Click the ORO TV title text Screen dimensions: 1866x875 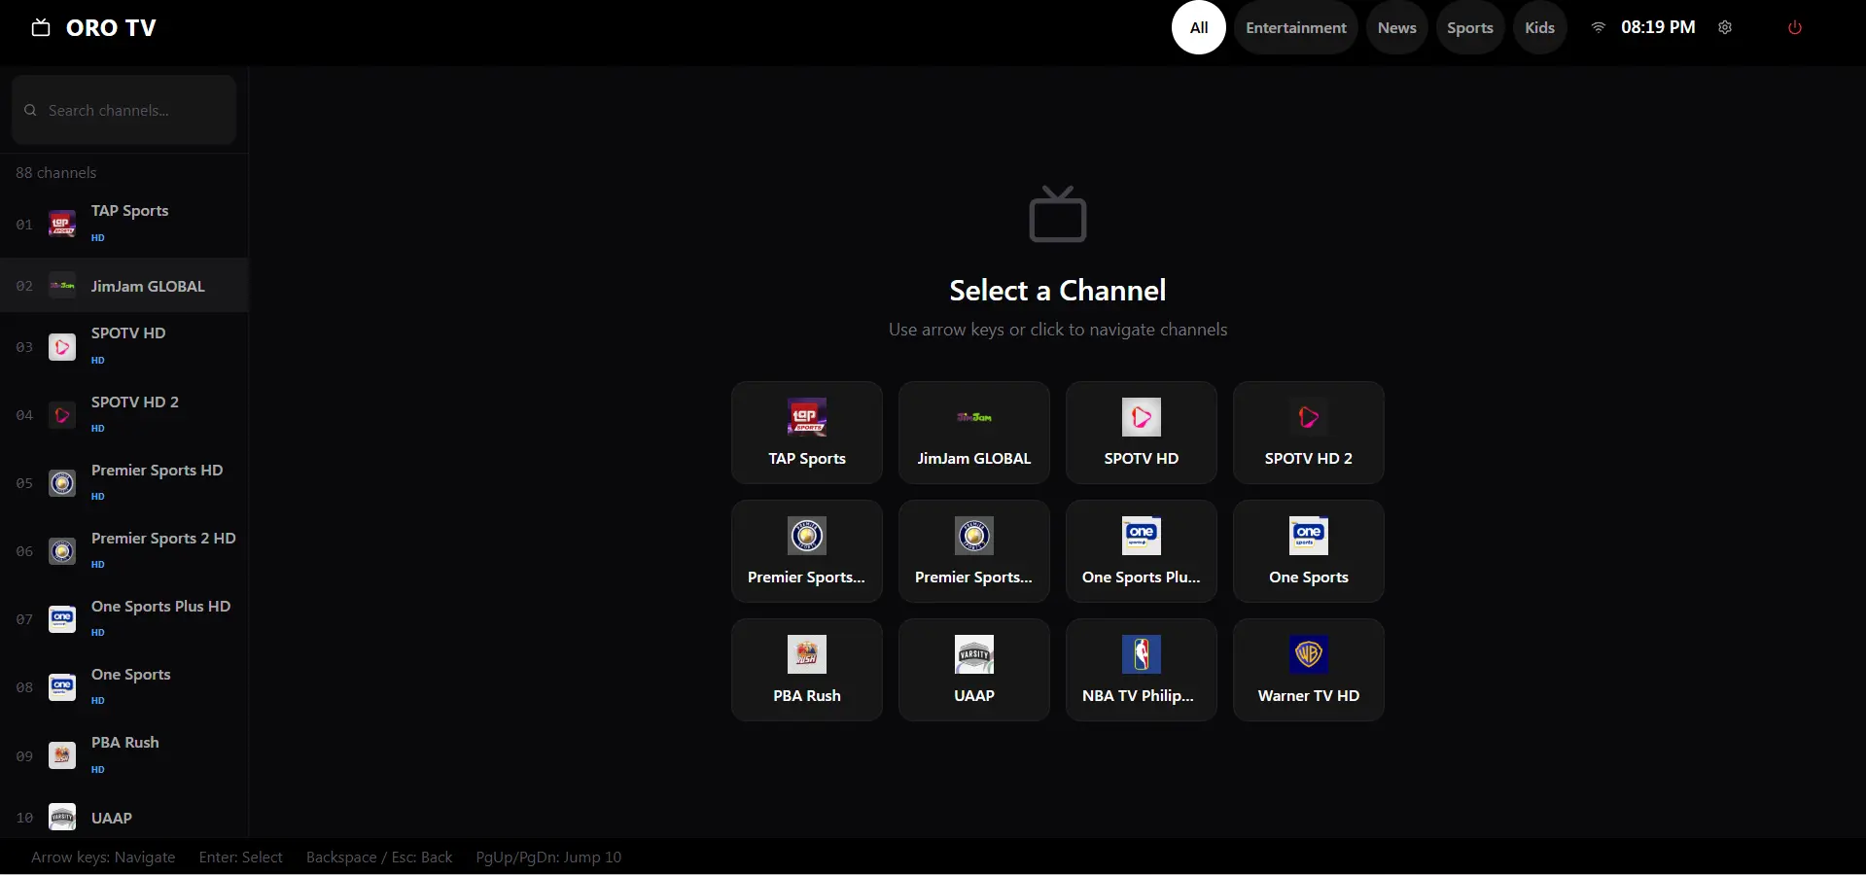coord(111,27)
